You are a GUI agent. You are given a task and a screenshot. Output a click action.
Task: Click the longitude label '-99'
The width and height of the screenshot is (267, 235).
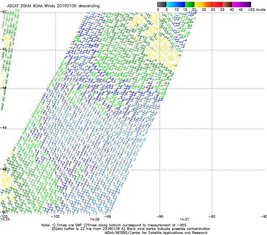click(108, 217)
